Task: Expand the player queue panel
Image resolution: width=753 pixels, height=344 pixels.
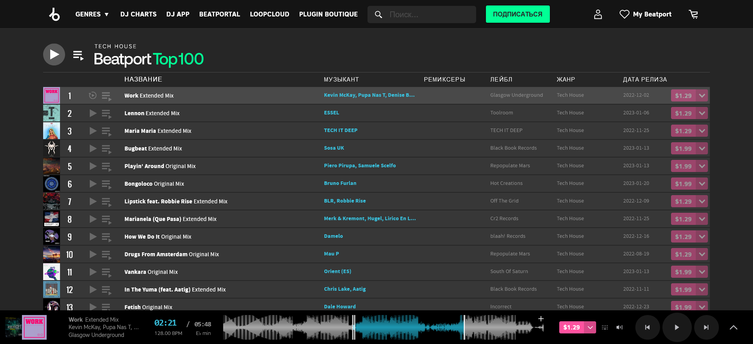Action: point(733,327)
